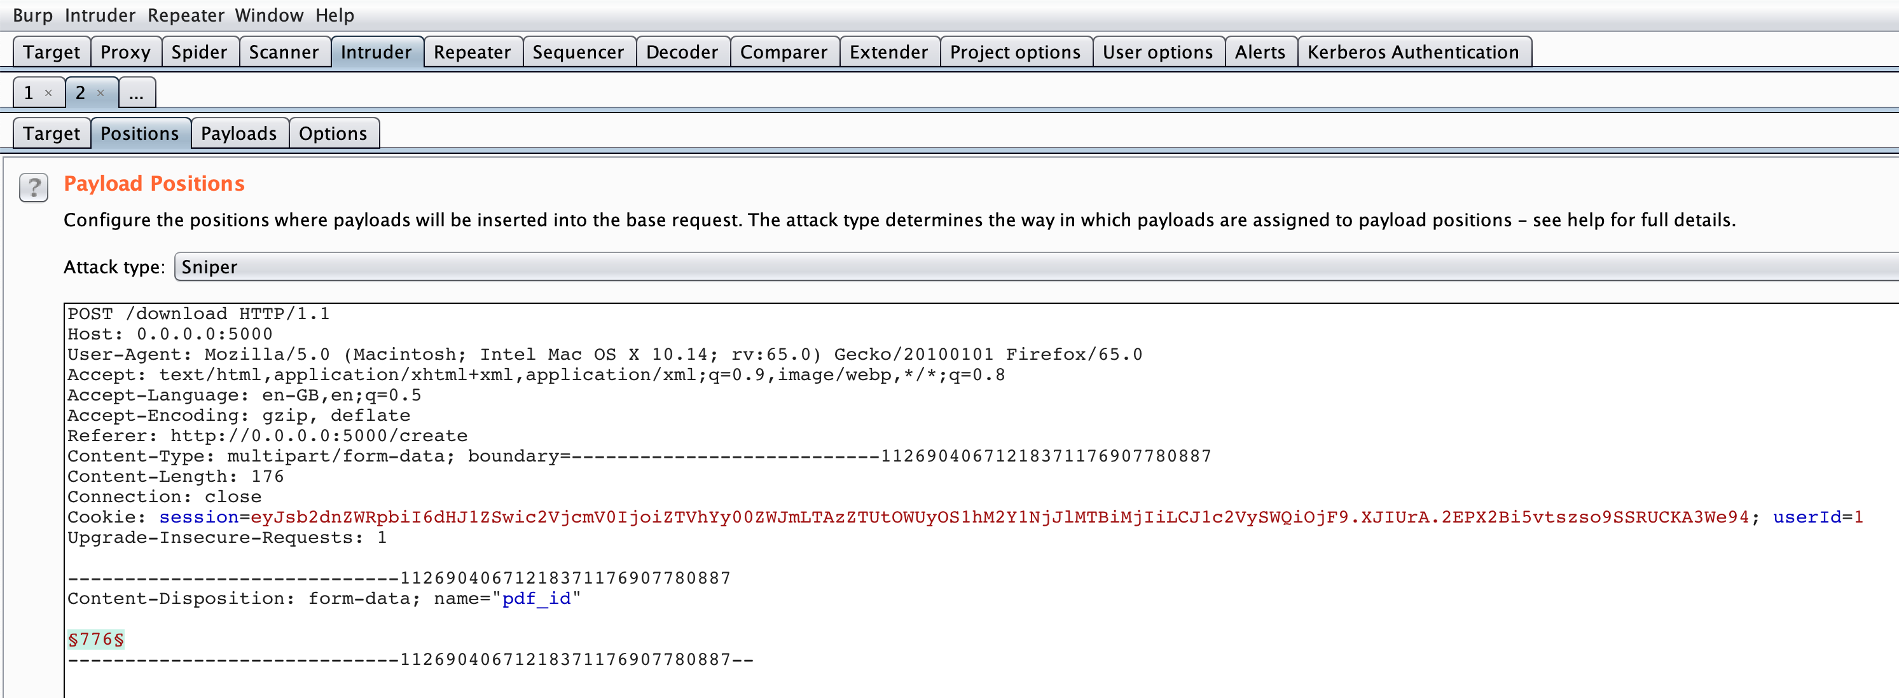This screenshot has width=1899, height=698.
Task: Open the Comparer tool
Action: pyautogui.click(x=784, y=51)
